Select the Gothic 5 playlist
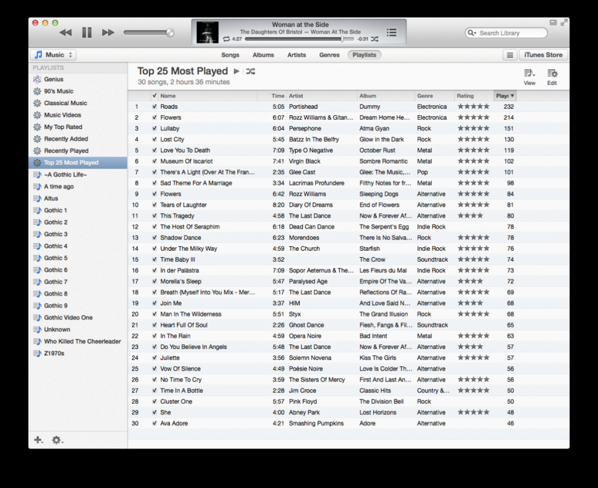 point(55,258)
